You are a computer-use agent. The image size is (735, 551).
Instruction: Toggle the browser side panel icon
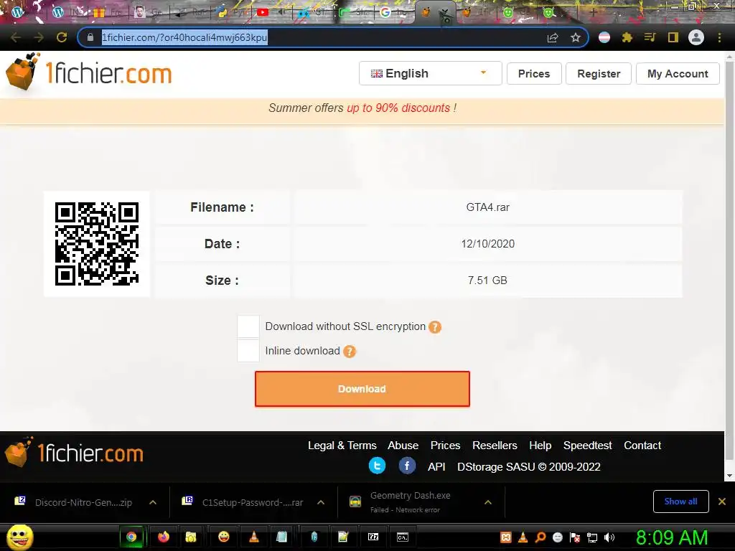673,37
